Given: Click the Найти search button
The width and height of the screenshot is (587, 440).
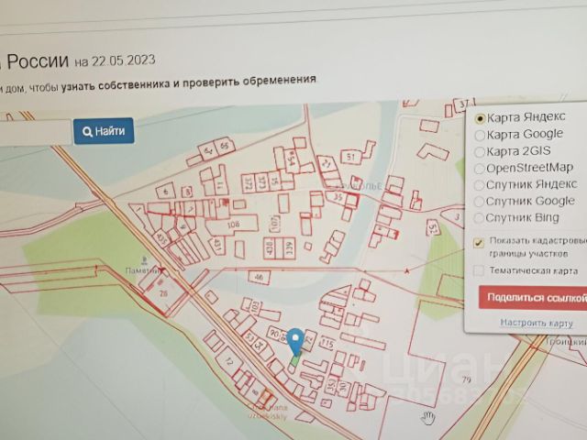Looking at the screenshot, I should point(104,131).
